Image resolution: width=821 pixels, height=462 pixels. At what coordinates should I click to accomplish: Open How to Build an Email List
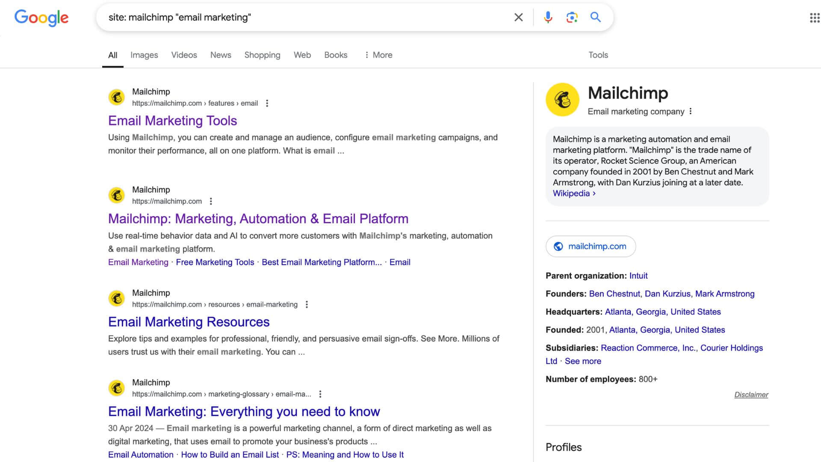pos(230,455)
